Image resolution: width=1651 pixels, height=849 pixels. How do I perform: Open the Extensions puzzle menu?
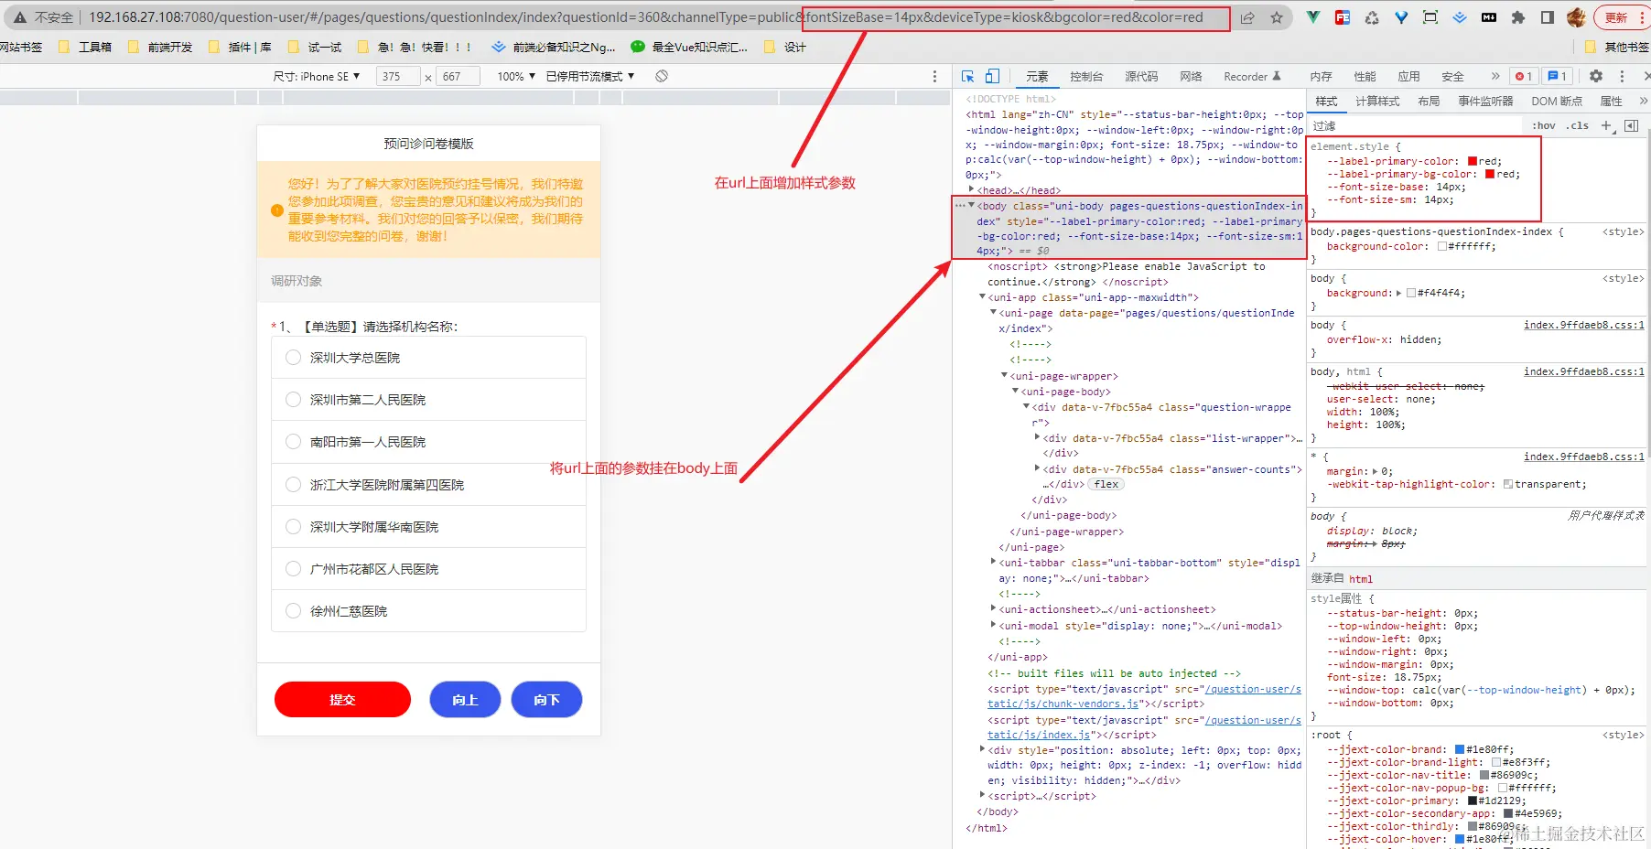(1518, 17)
